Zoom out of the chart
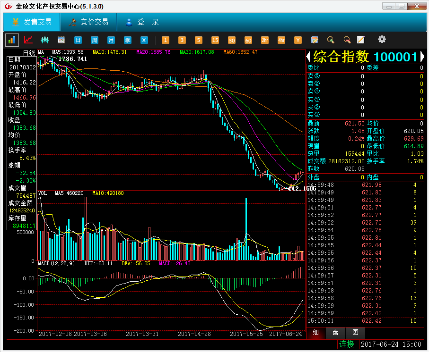This screenshot has height=352, width=429. pos(347,40)
